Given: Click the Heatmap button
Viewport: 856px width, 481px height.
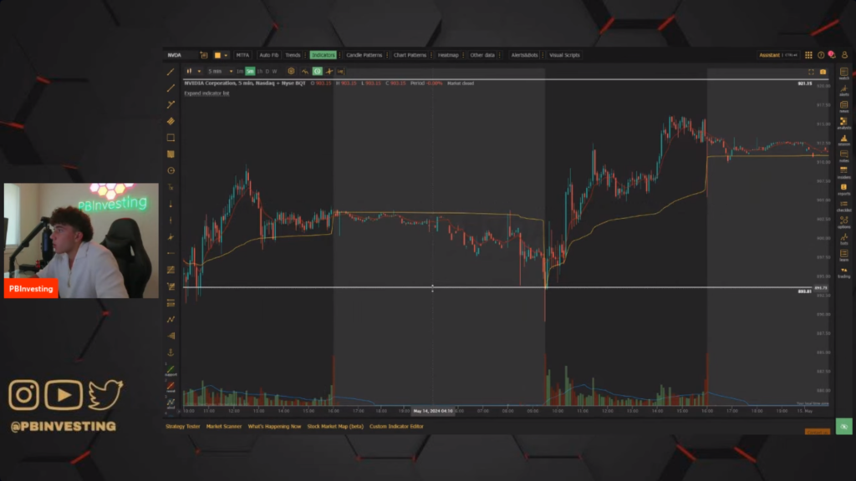Looking at the screenshot, I should (448, 55).
